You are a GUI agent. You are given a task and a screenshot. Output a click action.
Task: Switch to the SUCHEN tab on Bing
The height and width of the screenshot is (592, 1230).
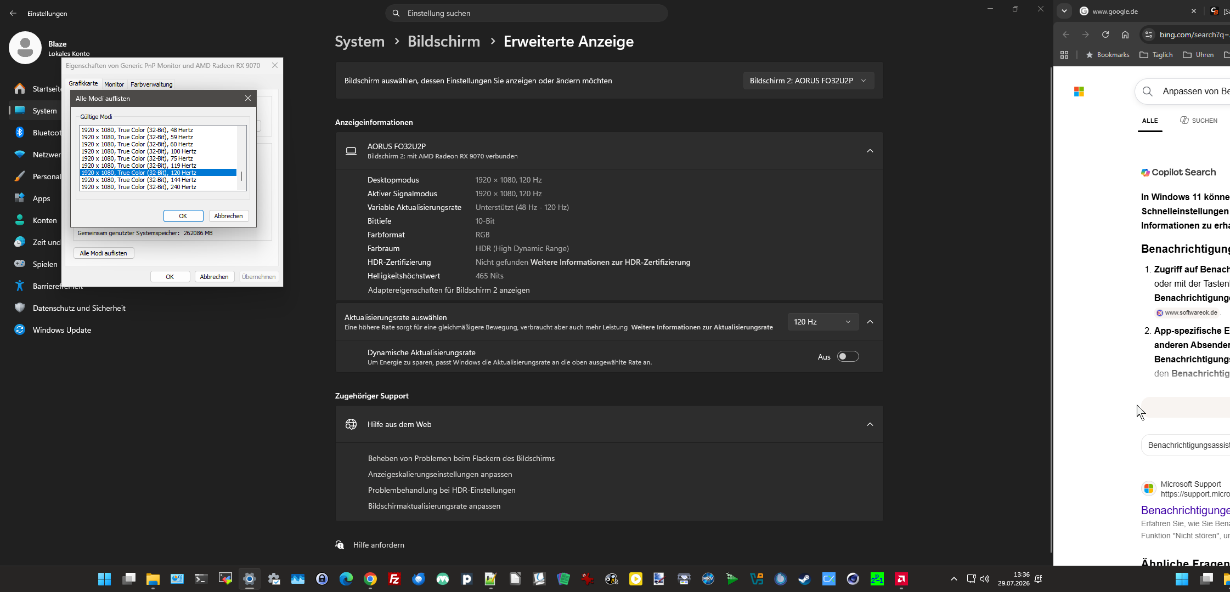point(1199,121)
